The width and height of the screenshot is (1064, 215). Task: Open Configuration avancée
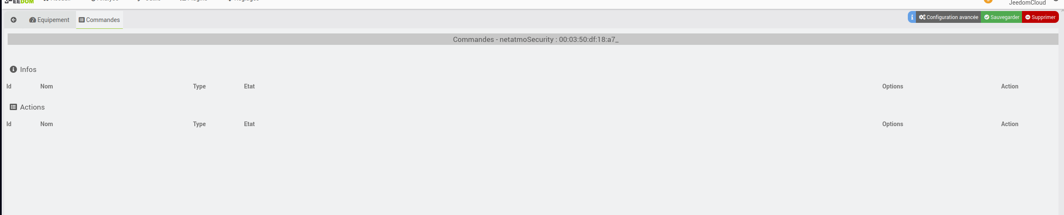click(x=948, y=17)
